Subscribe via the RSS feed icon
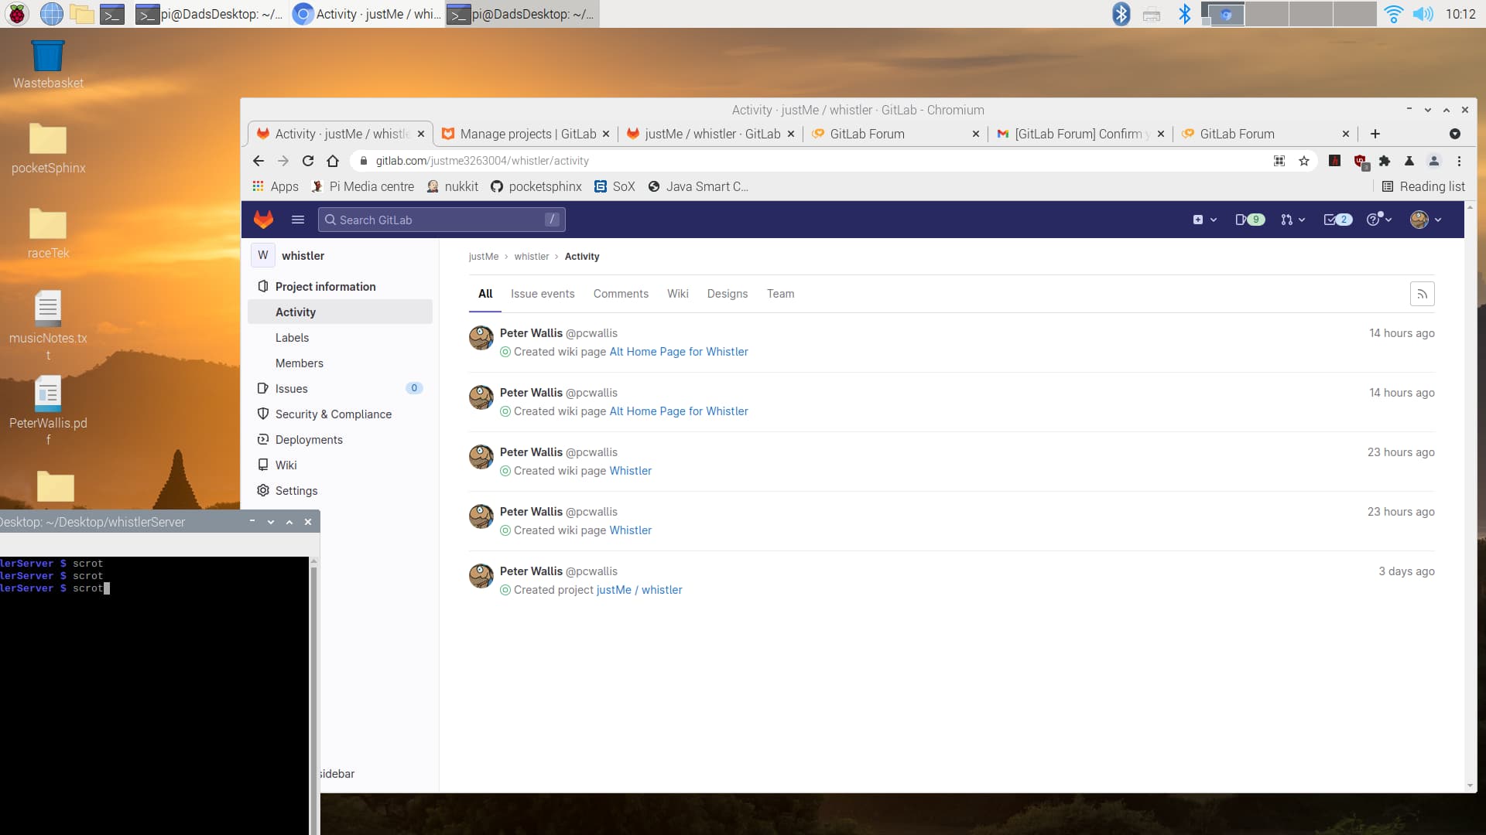Image resolution: width=1486 pixels, height=835 pixels. click(x=1422, y=293)
